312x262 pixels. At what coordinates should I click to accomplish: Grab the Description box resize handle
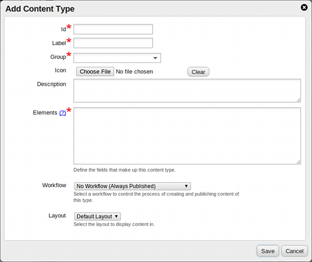point(298,100)
